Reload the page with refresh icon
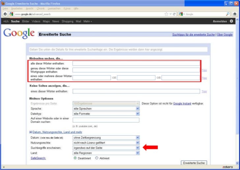This screenshot has width=240, height=170. click(174, 14)
